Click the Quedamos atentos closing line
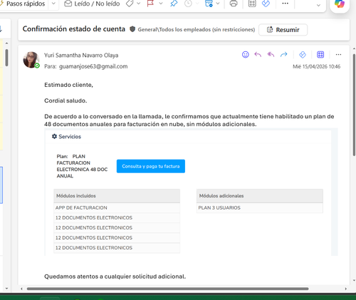This screenshot has height=300, width=356. coord(115,276)
